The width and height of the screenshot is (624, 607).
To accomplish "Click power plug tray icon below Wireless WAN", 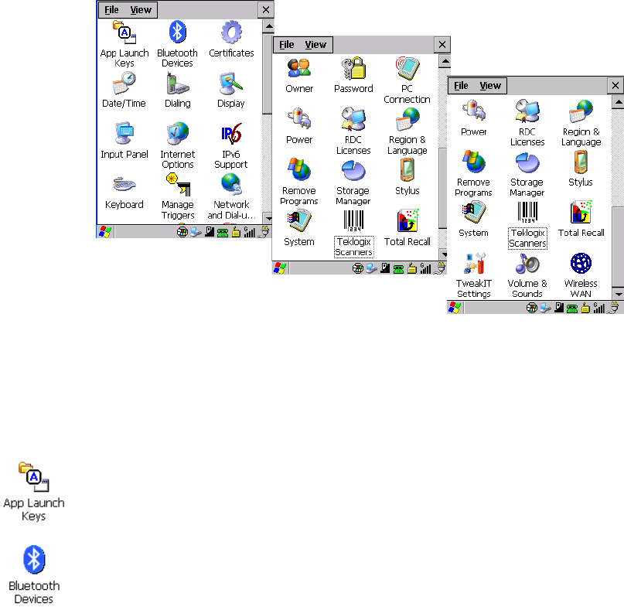I will click(615, 308).
